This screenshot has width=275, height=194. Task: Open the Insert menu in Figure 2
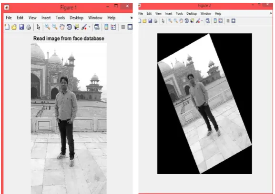tap(169, 13)
